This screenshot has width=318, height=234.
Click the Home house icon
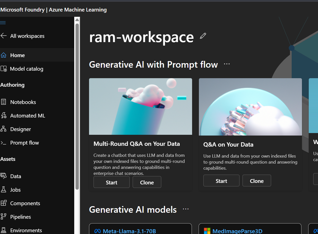4,55
